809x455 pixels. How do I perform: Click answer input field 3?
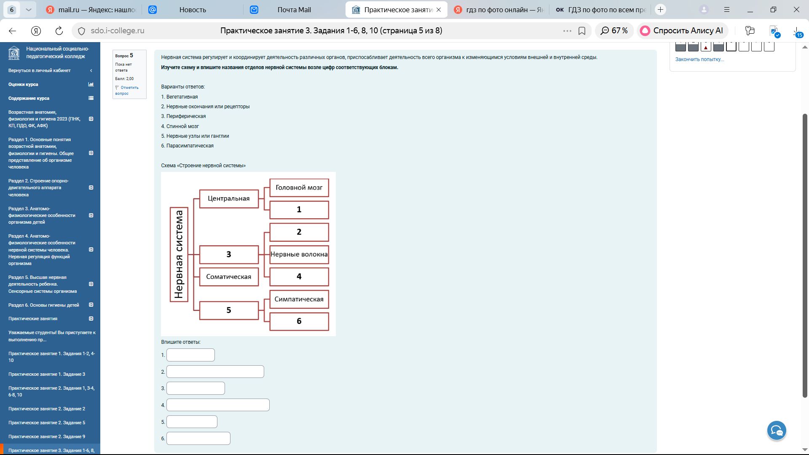(196, 388)
